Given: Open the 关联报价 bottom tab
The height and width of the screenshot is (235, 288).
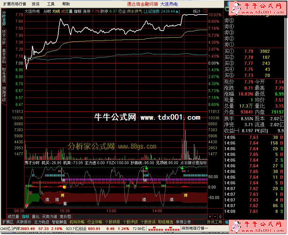Looking at the screenshot, I should point(24,222).
